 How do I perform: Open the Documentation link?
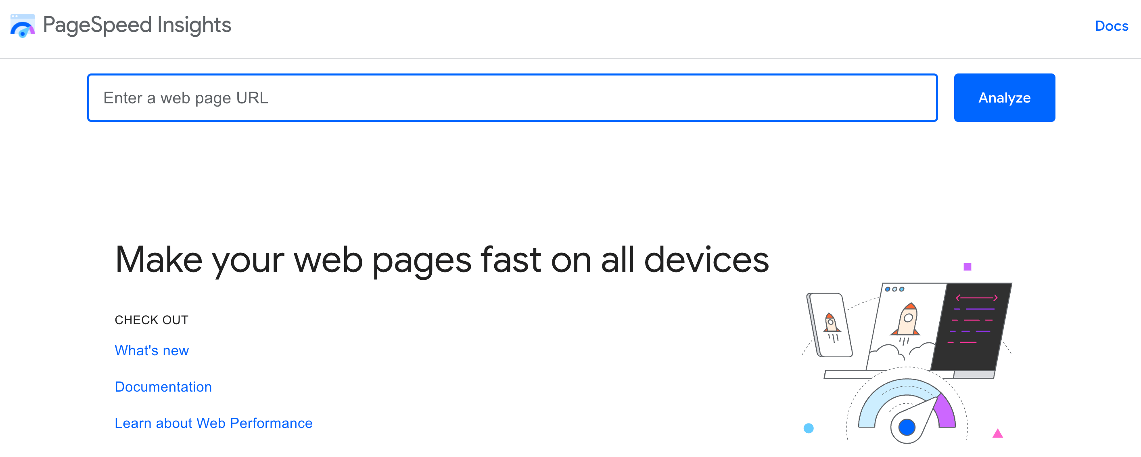[163, 386]
